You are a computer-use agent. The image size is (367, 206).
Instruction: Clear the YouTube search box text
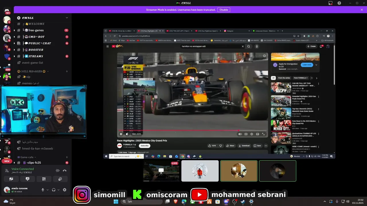click(x=243, y=46)
